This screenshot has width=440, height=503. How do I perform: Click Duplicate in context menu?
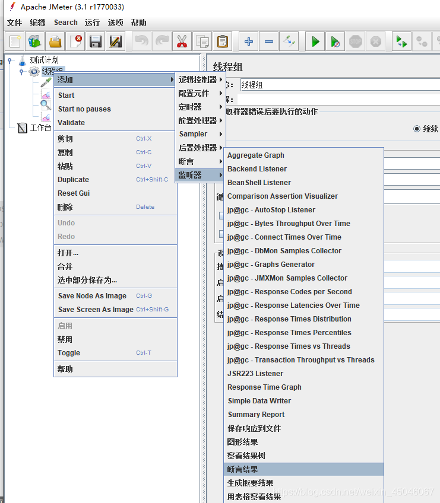coord(116,180)
